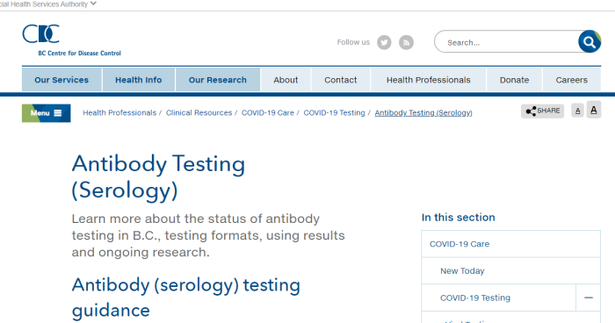The height and width of the screenshot is (323, 615).
Task: Click the Twitter follow icon
Action: (384, 42)
